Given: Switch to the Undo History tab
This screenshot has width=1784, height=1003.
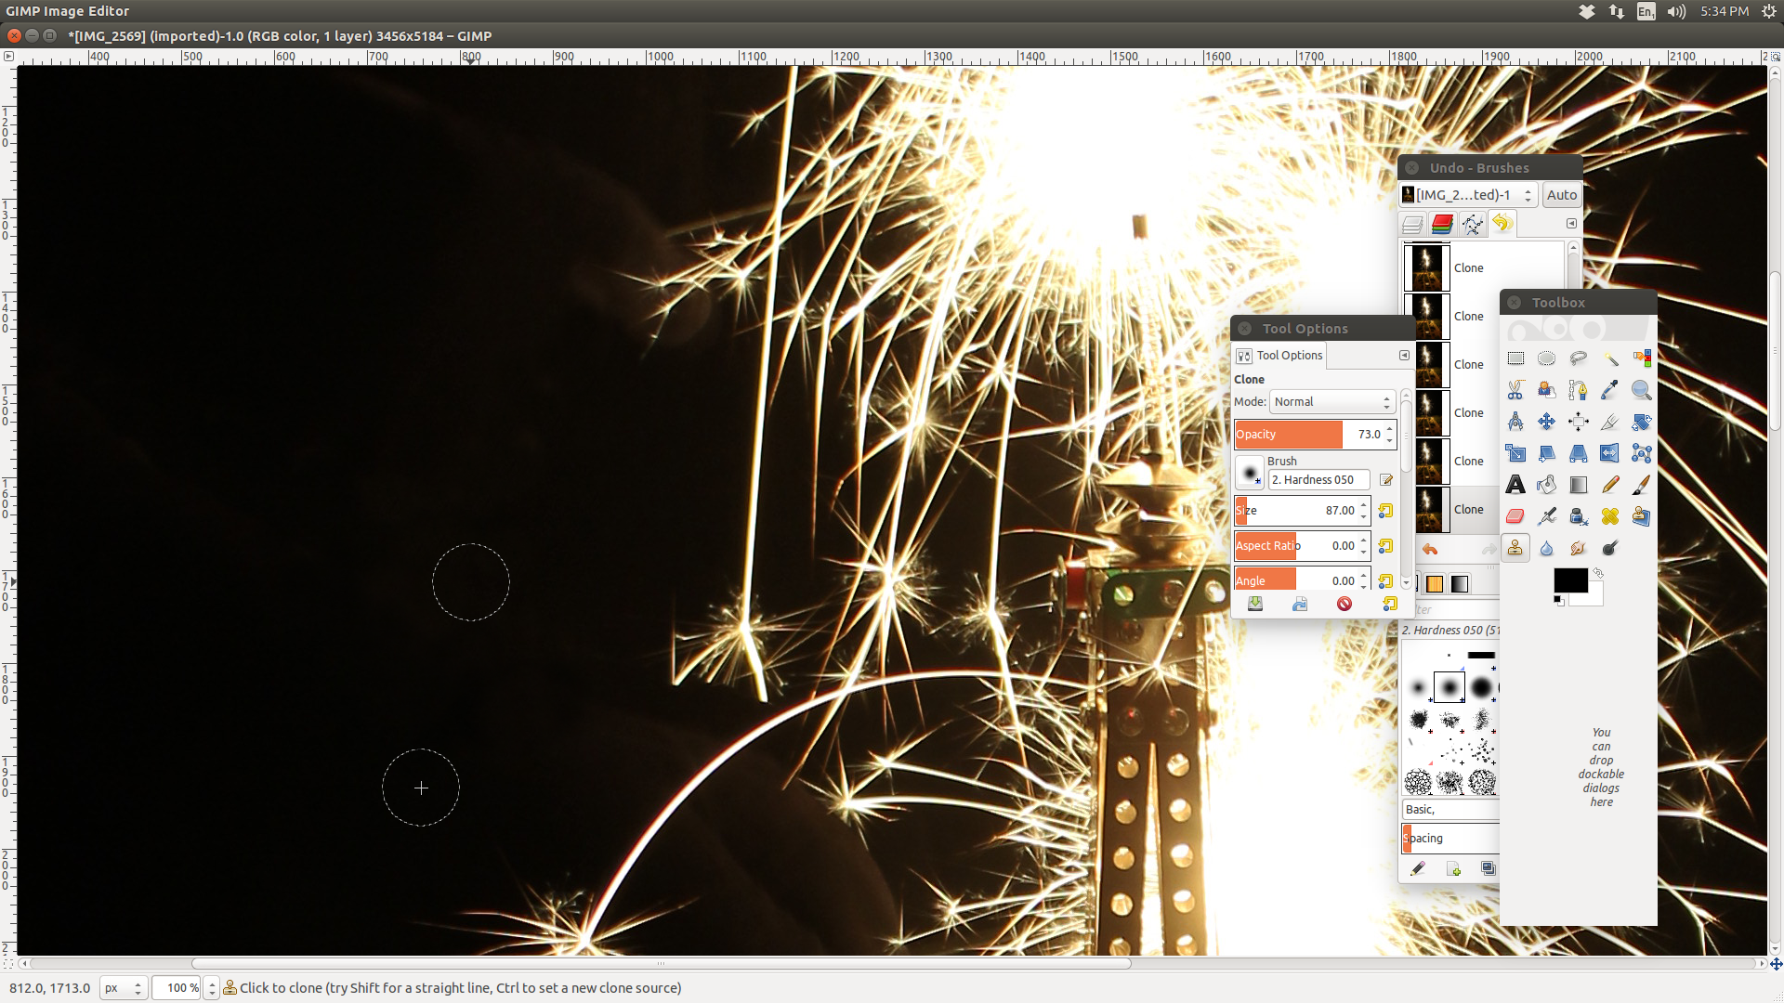Looking at the screenshot, I should (x=1502, y=224).
